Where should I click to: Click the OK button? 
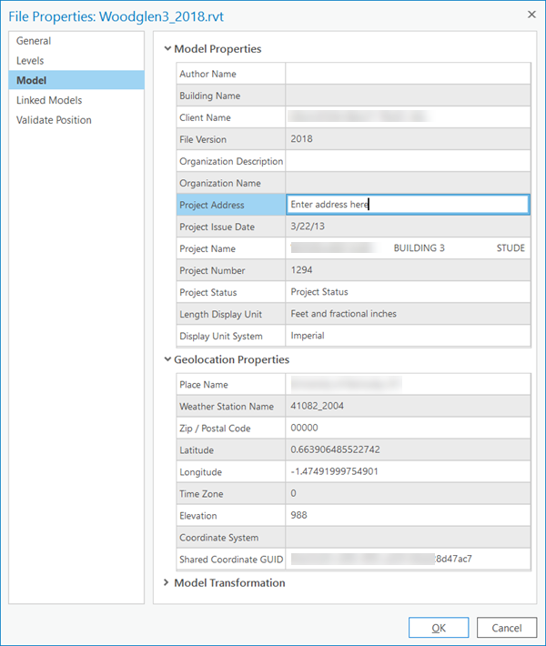(x=439, y=628)
